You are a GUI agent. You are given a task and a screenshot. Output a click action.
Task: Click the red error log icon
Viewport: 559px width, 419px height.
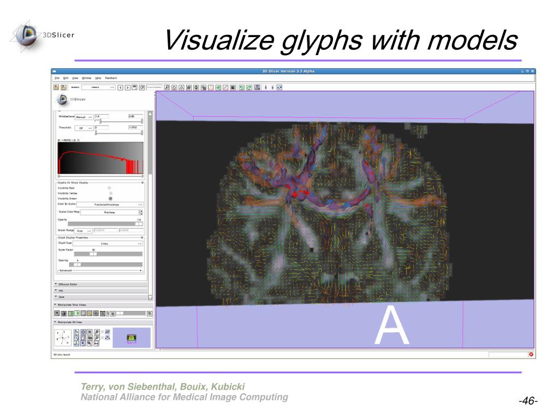click(x=531, y=355)
